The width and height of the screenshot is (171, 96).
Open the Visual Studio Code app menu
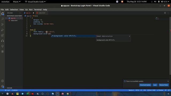coord(35,2)
